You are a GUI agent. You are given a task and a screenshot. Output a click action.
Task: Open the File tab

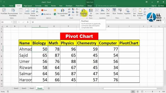3,6
